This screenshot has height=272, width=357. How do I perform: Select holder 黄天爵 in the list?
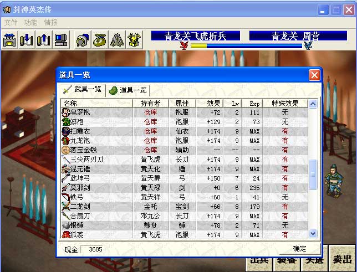tap(150, 178)
